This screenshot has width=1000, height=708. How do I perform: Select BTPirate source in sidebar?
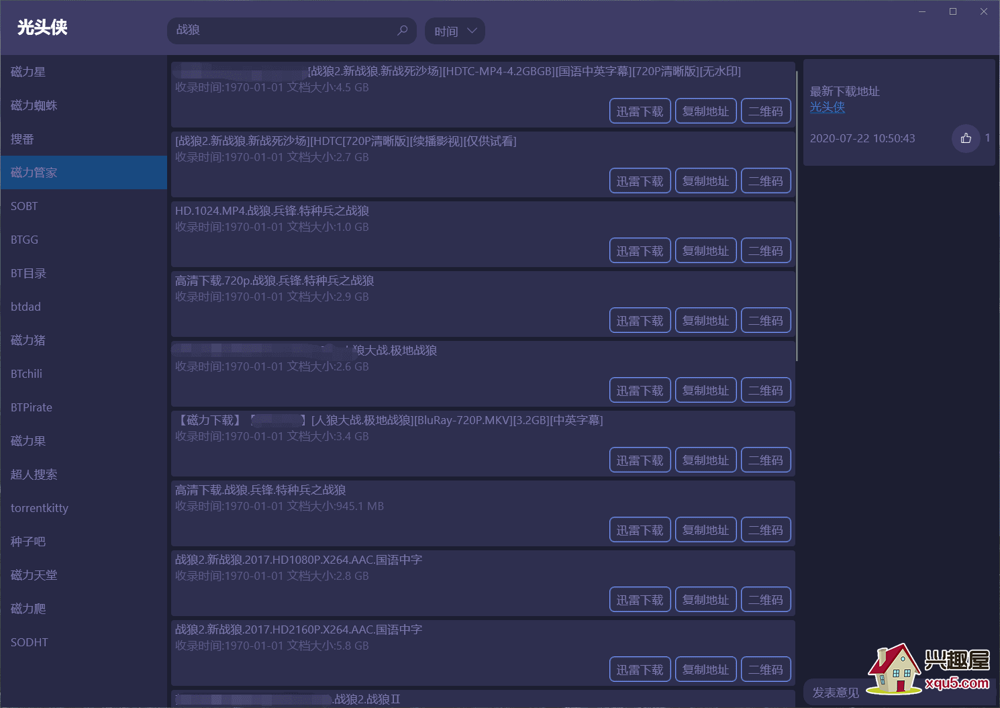coord(84,407)
